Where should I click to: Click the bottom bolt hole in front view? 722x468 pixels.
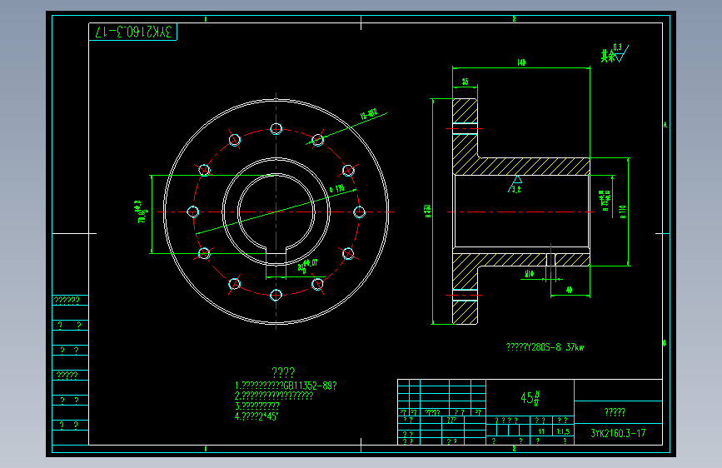[276, 295]
